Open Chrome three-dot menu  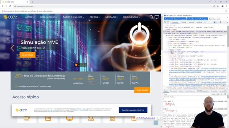[x=226, y=6]
